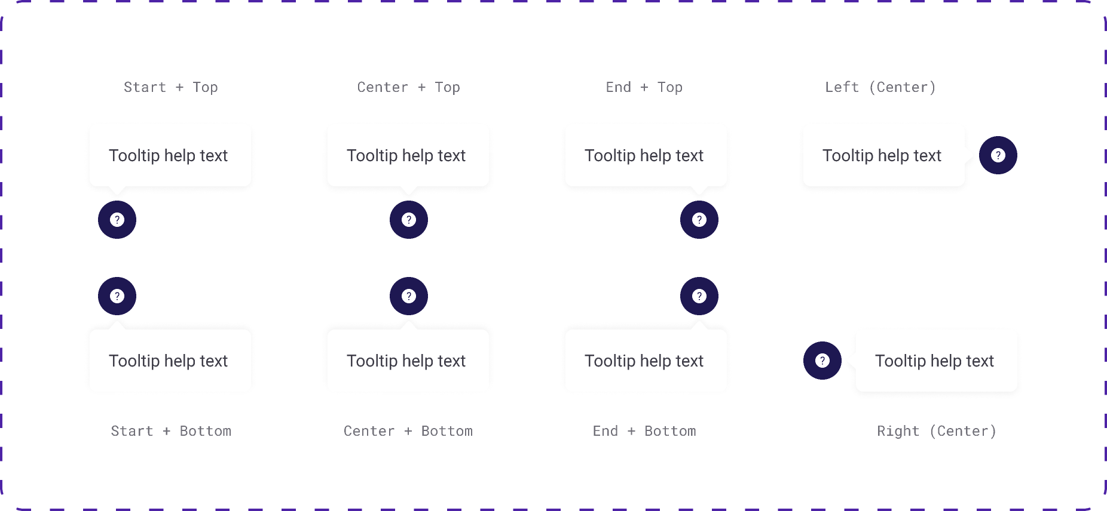
Task: Click the help icon under Center + Top tooltip
Action: click(409, 220)
